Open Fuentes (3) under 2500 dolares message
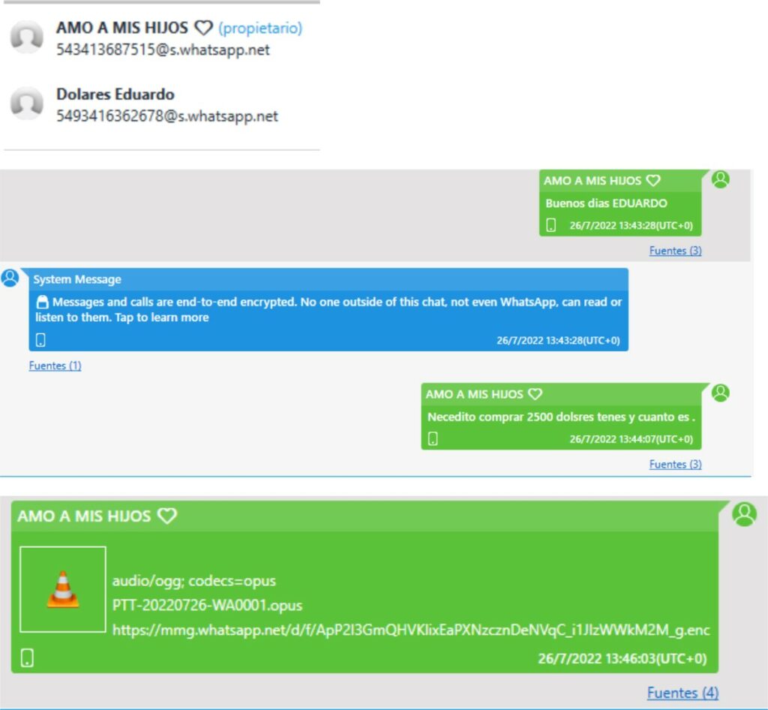 point(676,464)
